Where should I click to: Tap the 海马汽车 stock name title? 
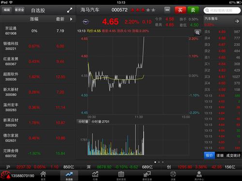90,10
